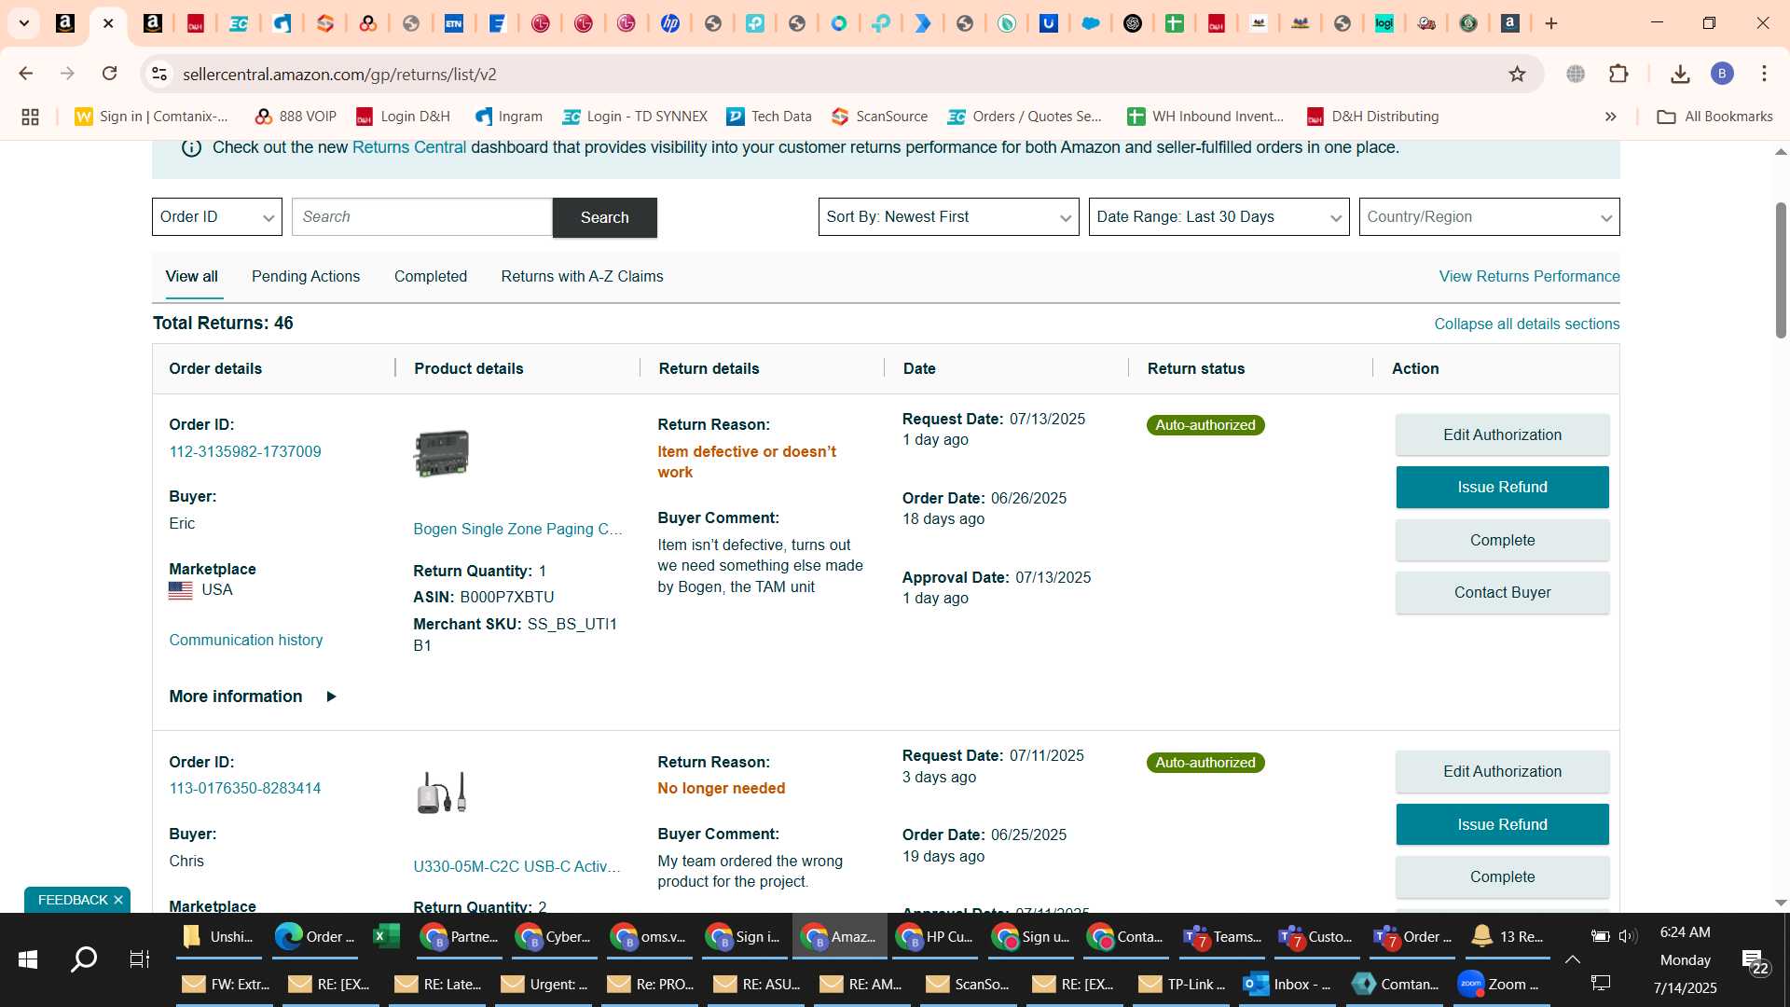Expand more bookmarks chevron

1610,117
